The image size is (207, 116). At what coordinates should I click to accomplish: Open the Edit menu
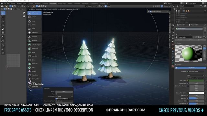pos(8,3)
